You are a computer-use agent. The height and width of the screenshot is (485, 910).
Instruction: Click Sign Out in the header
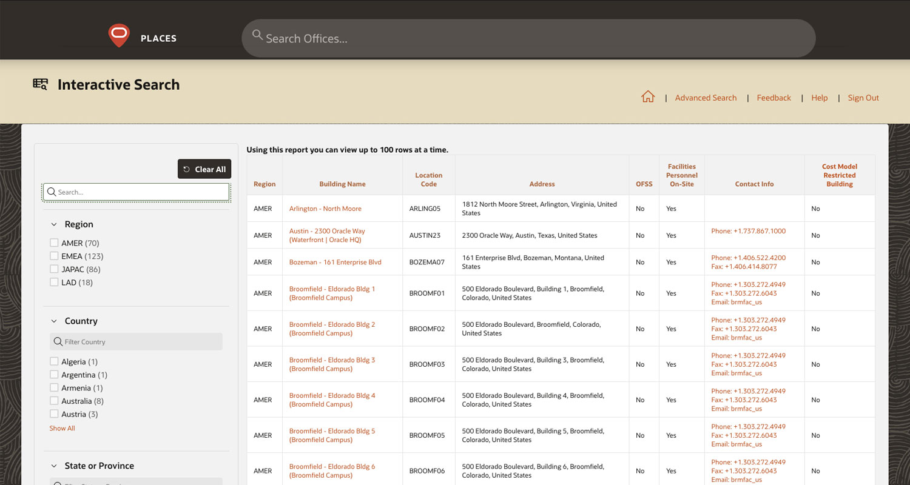click(863, 98)
